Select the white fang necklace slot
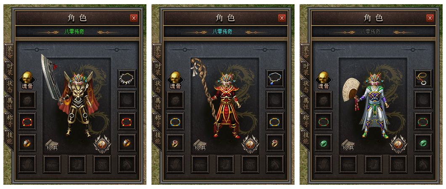446x189 pixels. point(127,78)
